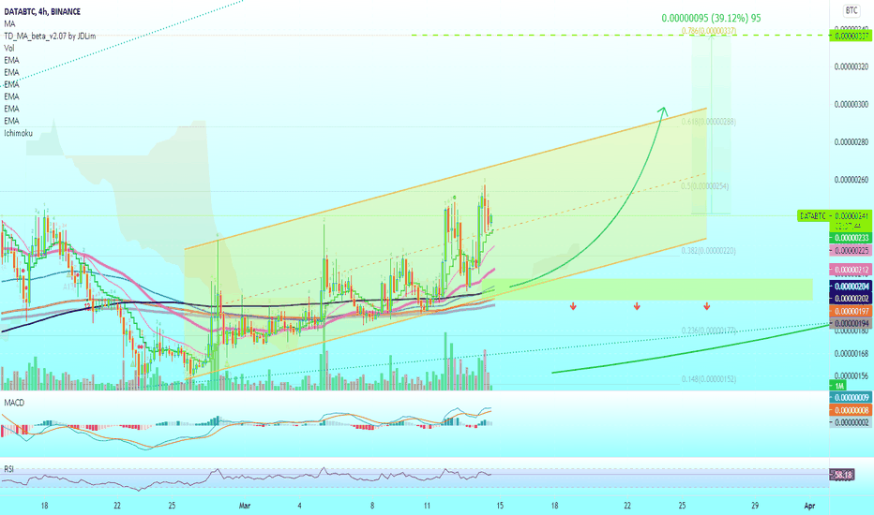Viewport: 874px width, 515px height.
Task: Select the 0.00000280 price axis tick
Action: pyautogui.click(x=851, y=142)
